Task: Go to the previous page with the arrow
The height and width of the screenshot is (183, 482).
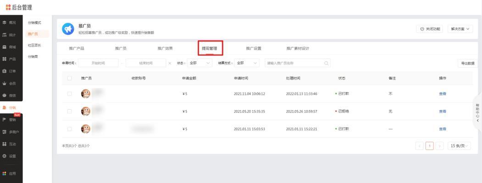Action: pyautogui.click(x=419, y=146)
